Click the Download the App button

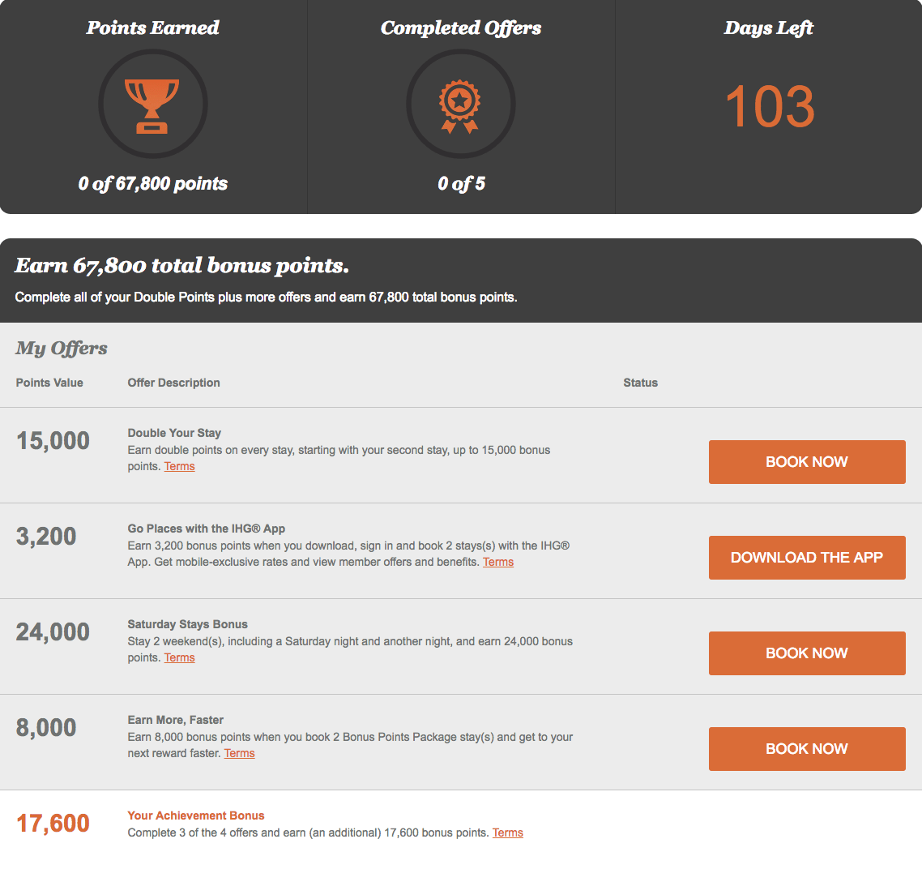click(807, 558)
